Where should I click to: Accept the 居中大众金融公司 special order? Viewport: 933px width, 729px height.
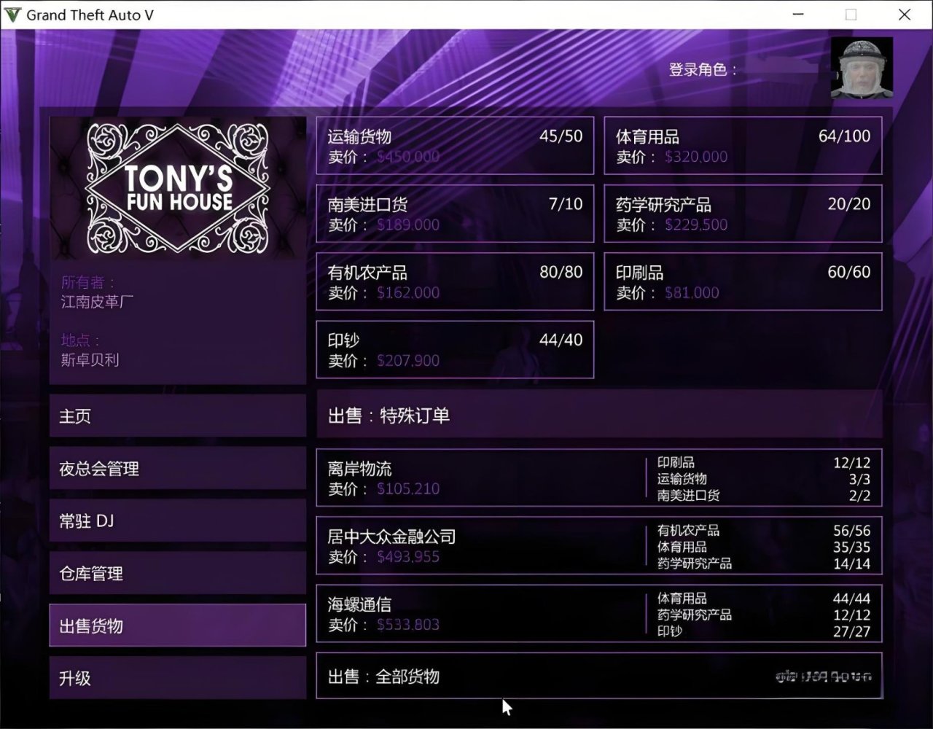pyautogui.click(x=599, y=546)
